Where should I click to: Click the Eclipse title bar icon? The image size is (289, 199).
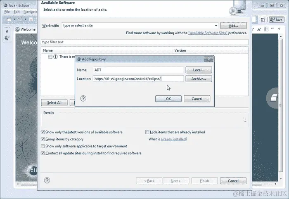click(x=6, y=5)
